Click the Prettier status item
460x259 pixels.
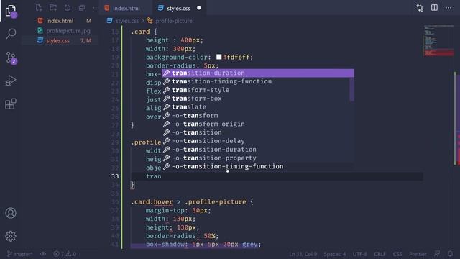418,254
